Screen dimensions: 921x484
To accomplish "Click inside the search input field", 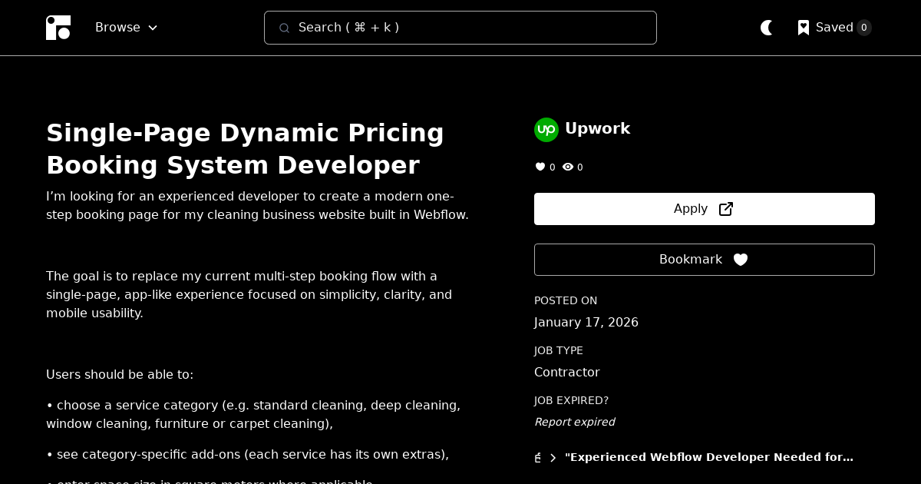I will [460, 28].
